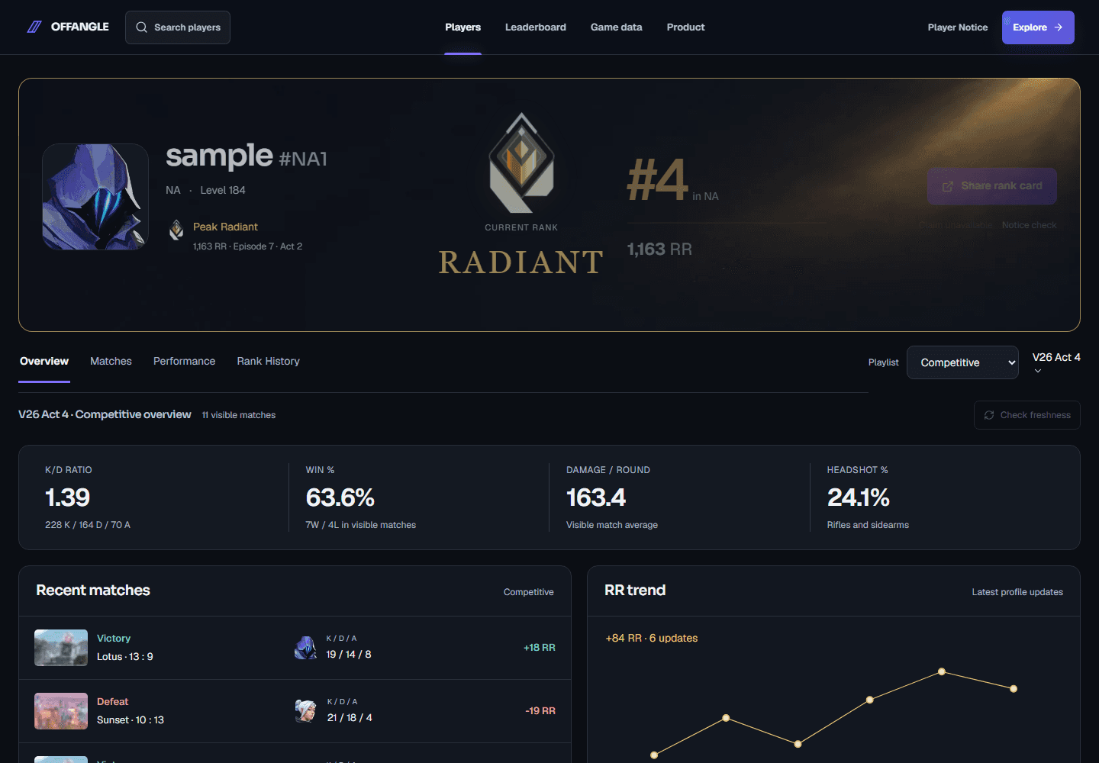Click the refresh icon in Check freshness
Screen dimensions: 1099x763
coord(989,415)
